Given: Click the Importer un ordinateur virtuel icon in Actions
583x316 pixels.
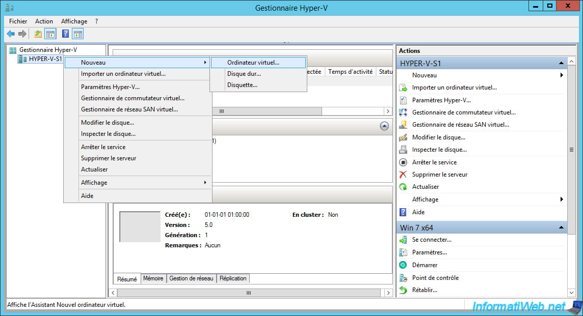Looking at the screenshot, I should coord(403,88).
